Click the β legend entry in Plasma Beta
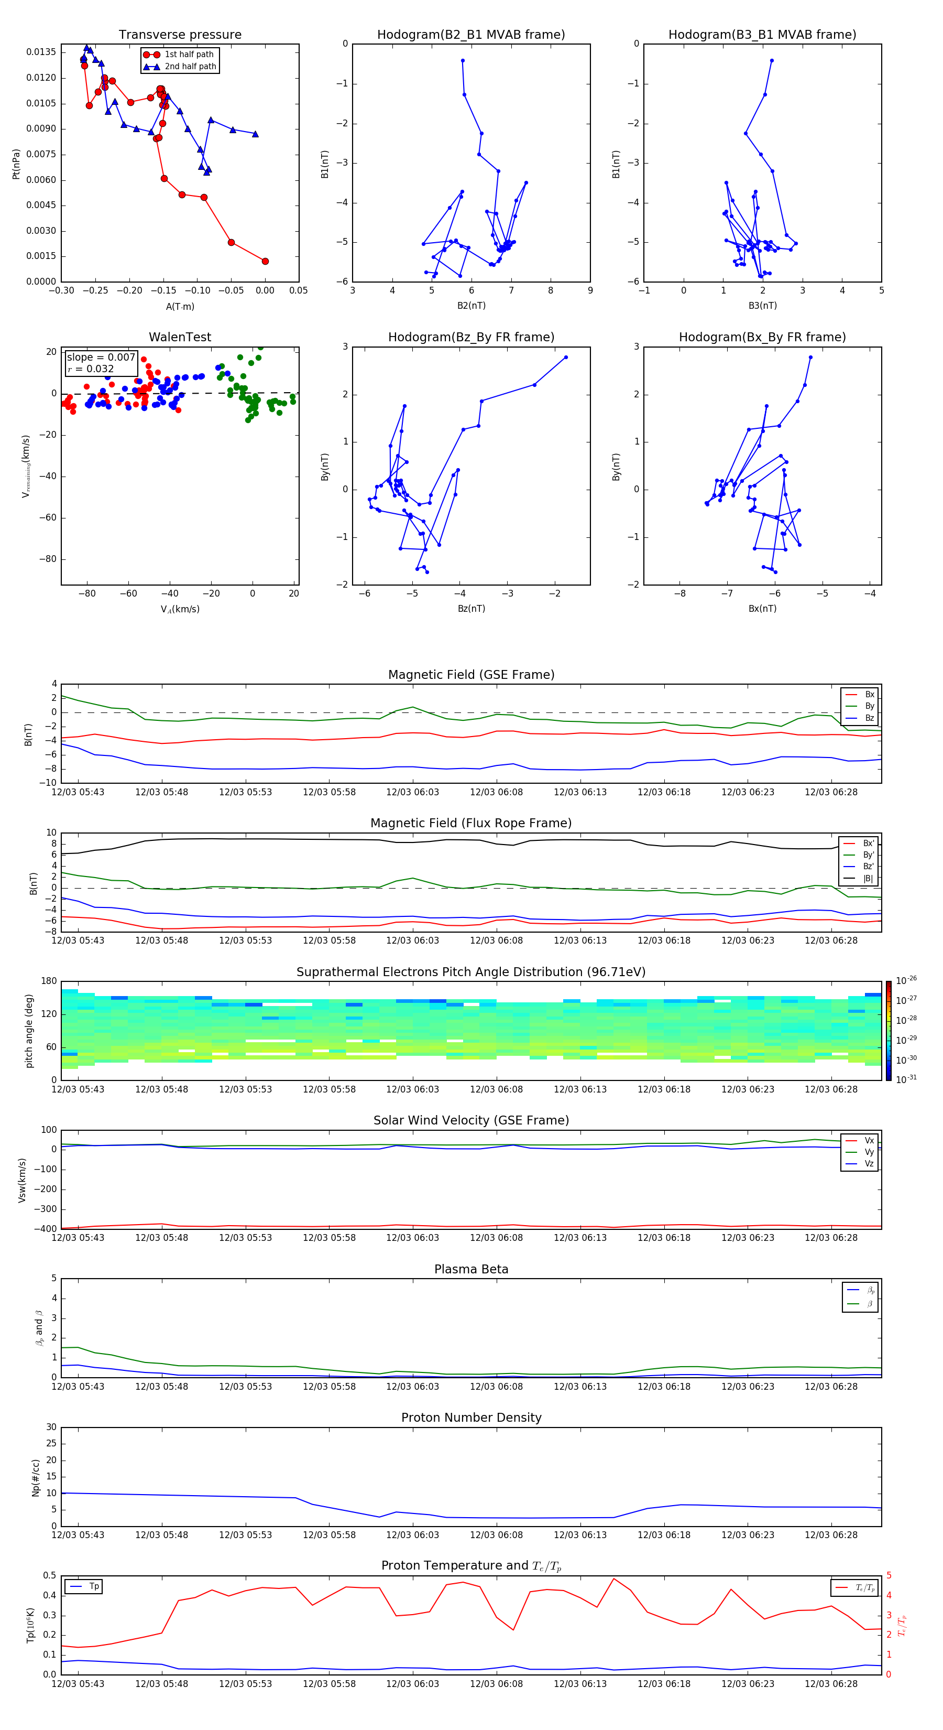The image size is (943, 1730). point(860,1304)
